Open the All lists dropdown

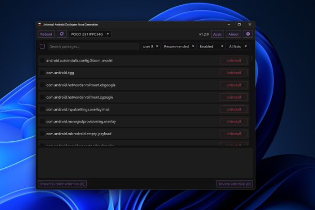[x=238, y=46]
